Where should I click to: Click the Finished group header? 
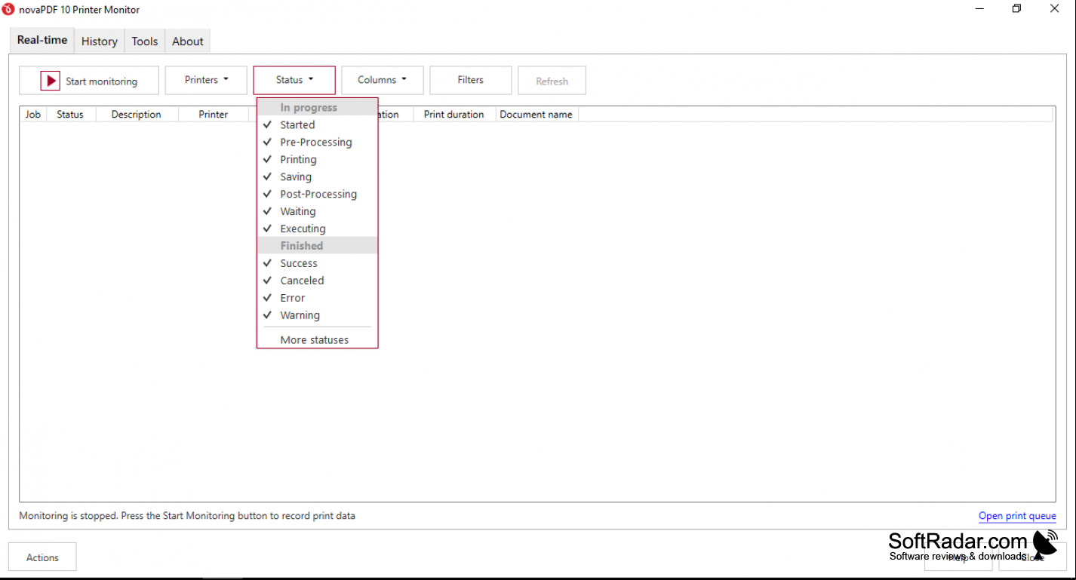pyautogui.click(x=317, y=246)
